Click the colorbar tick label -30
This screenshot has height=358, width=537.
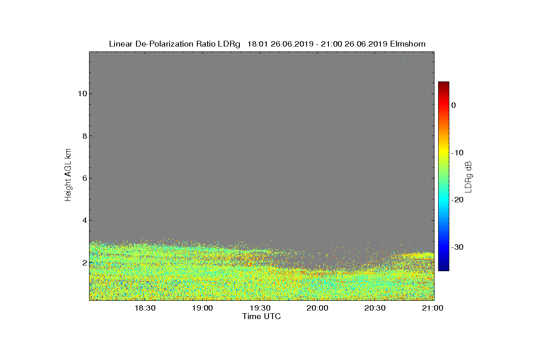point(457,247)
